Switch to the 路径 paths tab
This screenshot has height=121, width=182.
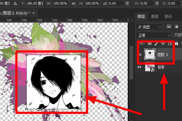[168, 17]
